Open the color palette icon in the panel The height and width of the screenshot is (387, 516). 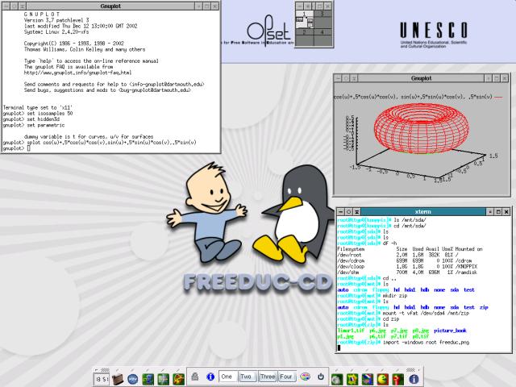pyautogui.click(x=305, y=377)
